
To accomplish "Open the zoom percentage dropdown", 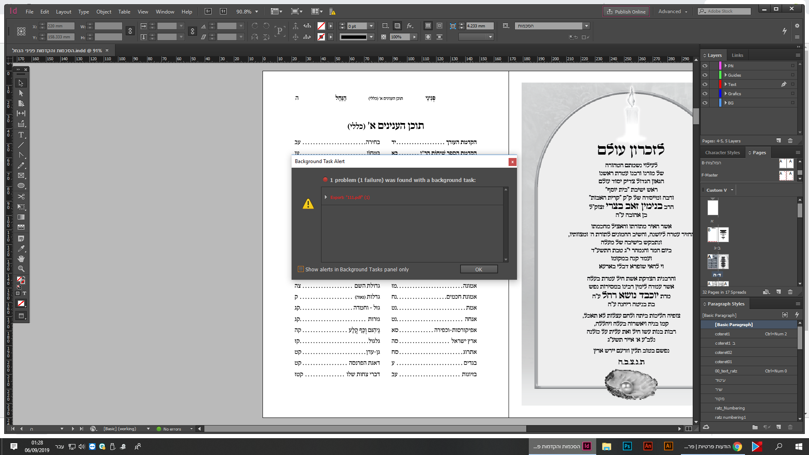I will pos(256,11).
